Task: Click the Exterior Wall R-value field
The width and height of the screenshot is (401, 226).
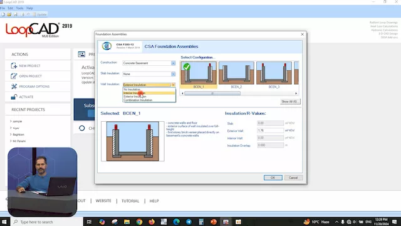Action: click(270, 131)
